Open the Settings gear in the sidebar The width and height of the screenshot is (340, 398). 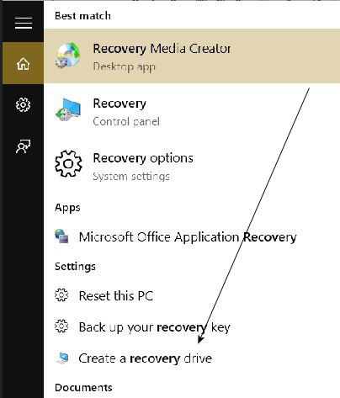coord(23,105)
